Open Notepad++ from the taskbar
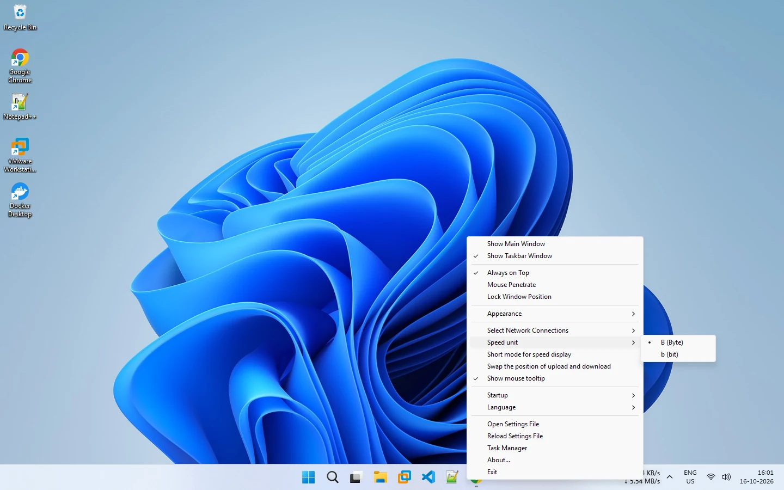784x490 pixels. pyautogui.click(x=452, y=477)
